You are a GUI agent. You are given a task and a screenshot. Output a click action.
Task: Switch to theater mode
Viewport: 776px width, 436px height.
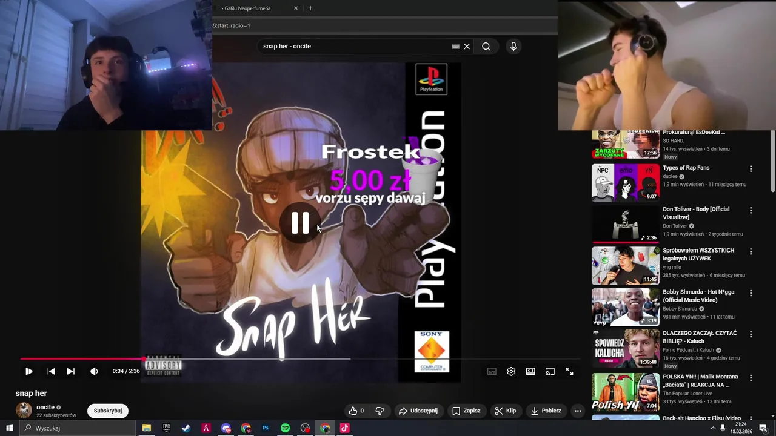point(530,371)
